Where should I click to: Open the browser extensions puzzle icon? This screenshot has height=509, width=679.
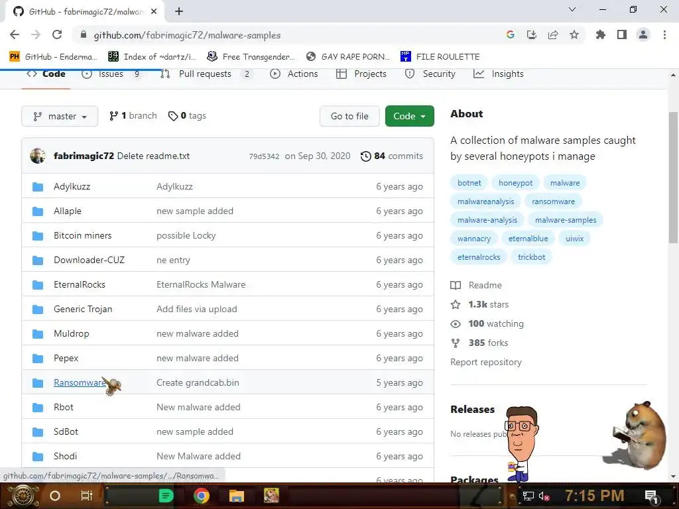click(x=601, y=34)
